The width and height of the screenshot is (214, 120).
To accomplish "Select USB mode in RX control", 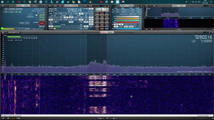I will [86, 14].
